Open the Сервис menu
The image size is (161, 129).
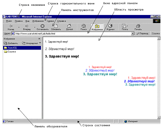point(50,21)
